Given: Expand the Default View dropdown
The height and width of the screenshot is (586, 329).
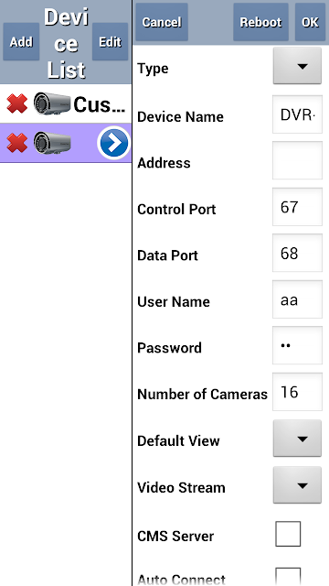Looking at the screenshot, I should coord(297,439).
